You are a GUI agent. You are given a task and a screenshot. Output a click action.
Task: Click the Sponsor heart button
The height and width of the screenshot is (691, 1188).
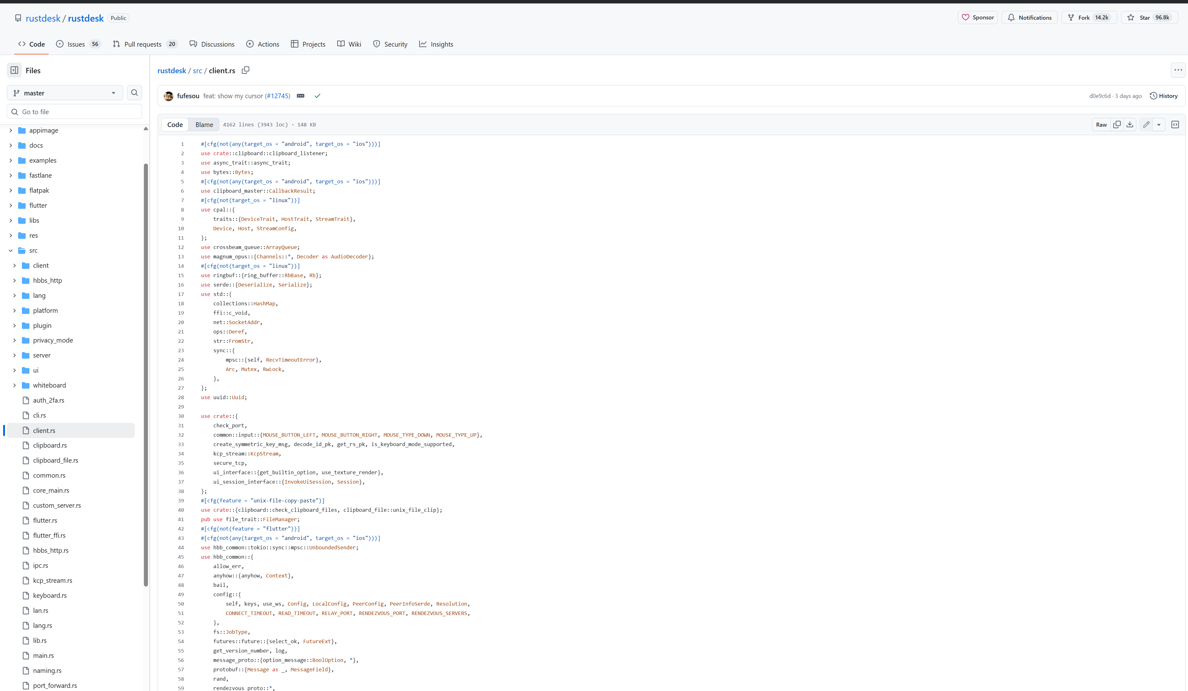pyautogui.click(x=978, y=18)
